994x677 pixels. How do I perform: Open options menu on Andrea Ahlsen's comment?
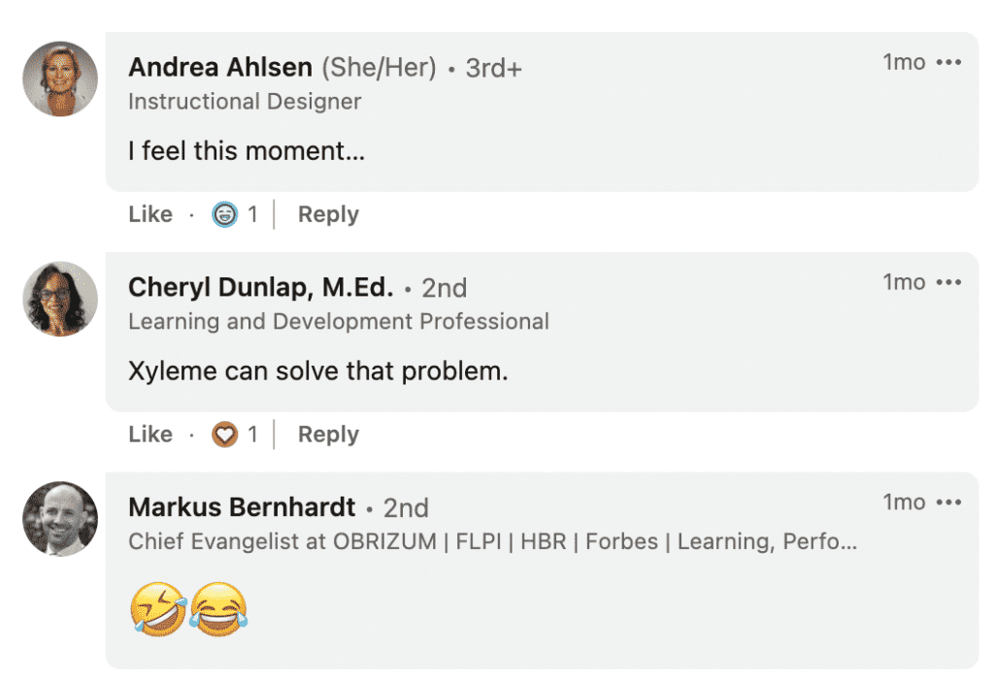click(x=947, y=63)
